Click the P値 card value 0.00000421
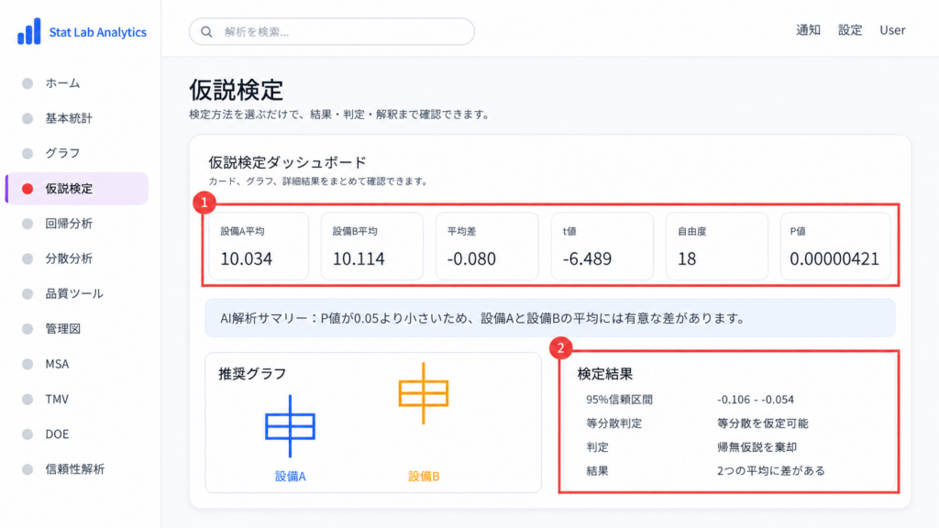Viewport: 939px width, 528px height. pyautogui.click(x=834, y=258)
